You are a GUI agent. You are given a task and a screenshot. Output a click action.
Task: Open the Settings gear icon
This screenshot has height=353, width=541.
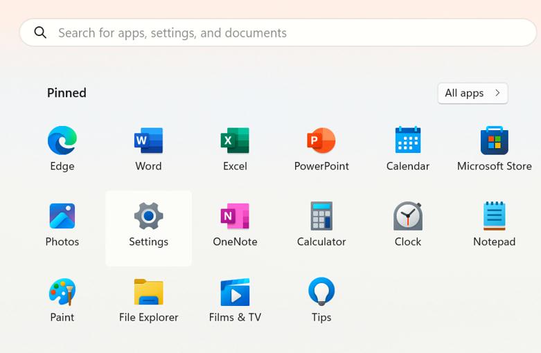pos(148,217)
